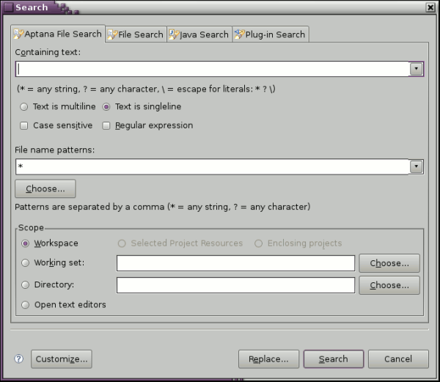440x382 pixels.
Task: Expand the Containing text dropdown arrow
Action: click(416, 69)
